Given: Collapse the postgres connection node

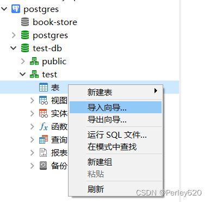Looking at the screenshot, I should (x=4, y=9).
